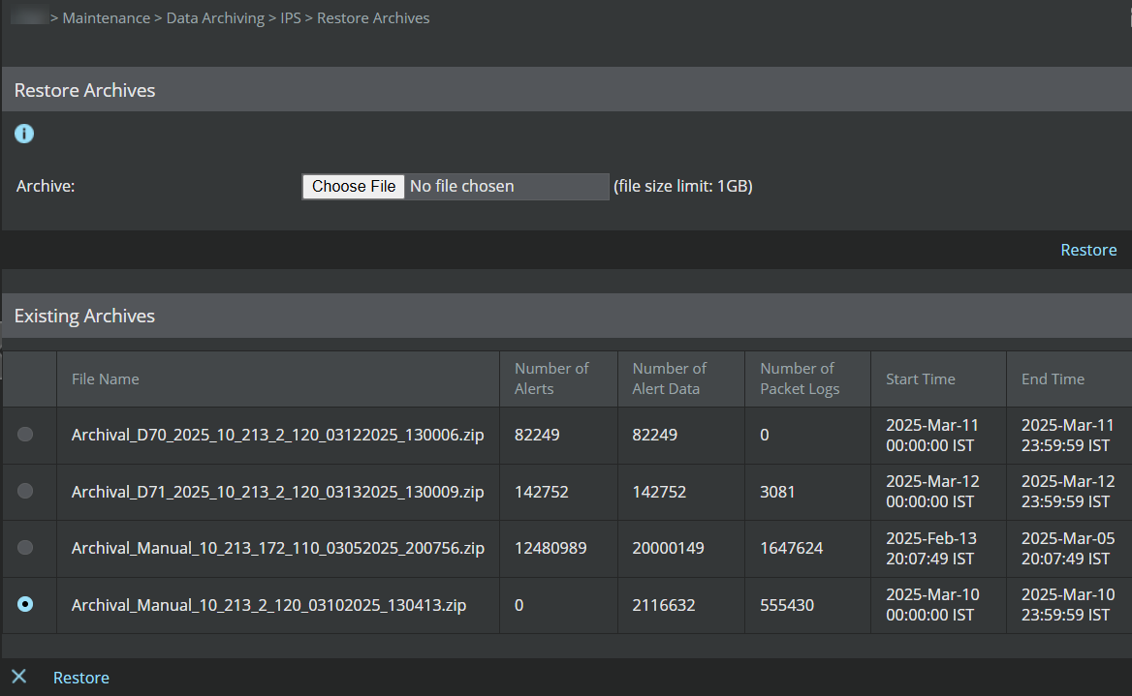Click the alert data value 20000149
The height and width of the screenshot is (696, 1132).
pyautogui.click(x=668, y=548)
